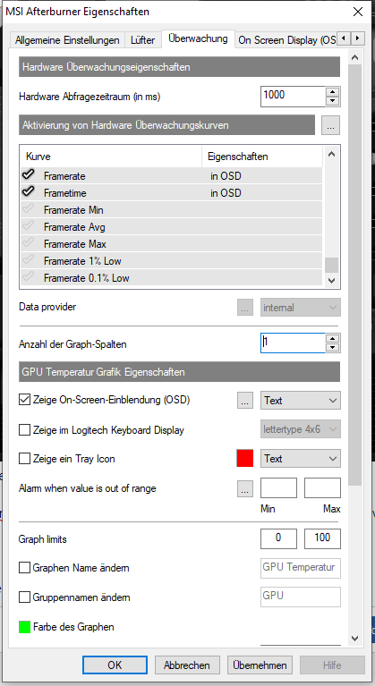Decrease Anzahl der Graph-Spalten value
Viewport: 375px width, 686px height.
point(333,348)
